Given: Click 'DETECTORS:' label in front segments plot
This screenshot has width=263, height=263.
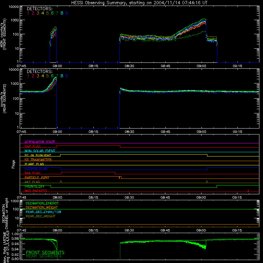Looking at the screenshot, I should coord(40,9).
